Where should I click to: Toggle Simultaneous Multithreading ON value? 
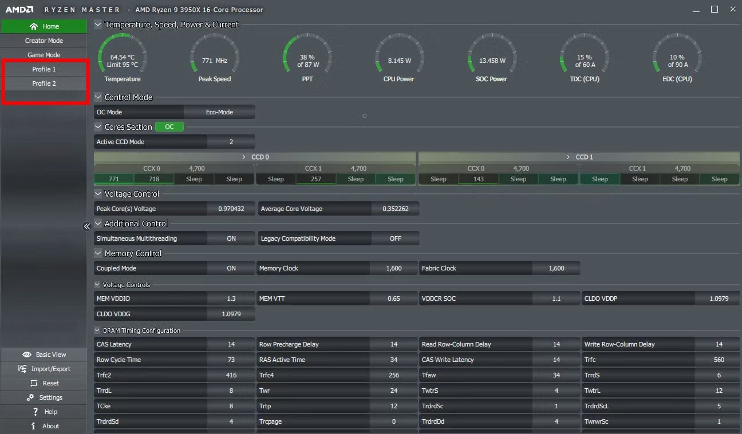pos(231,238)
